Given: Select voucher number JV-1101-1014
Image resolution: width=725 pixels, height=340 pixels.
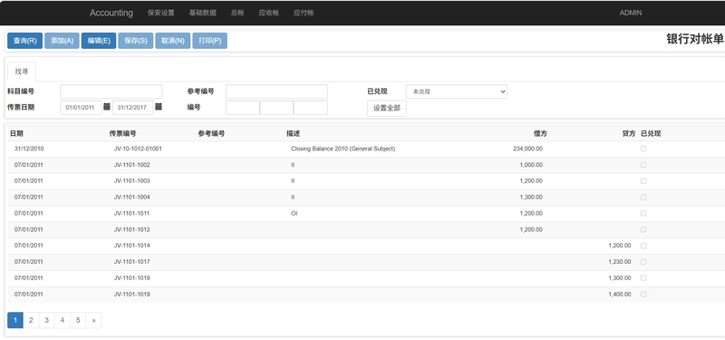Looking at the screenshot, I should (131, 246).
